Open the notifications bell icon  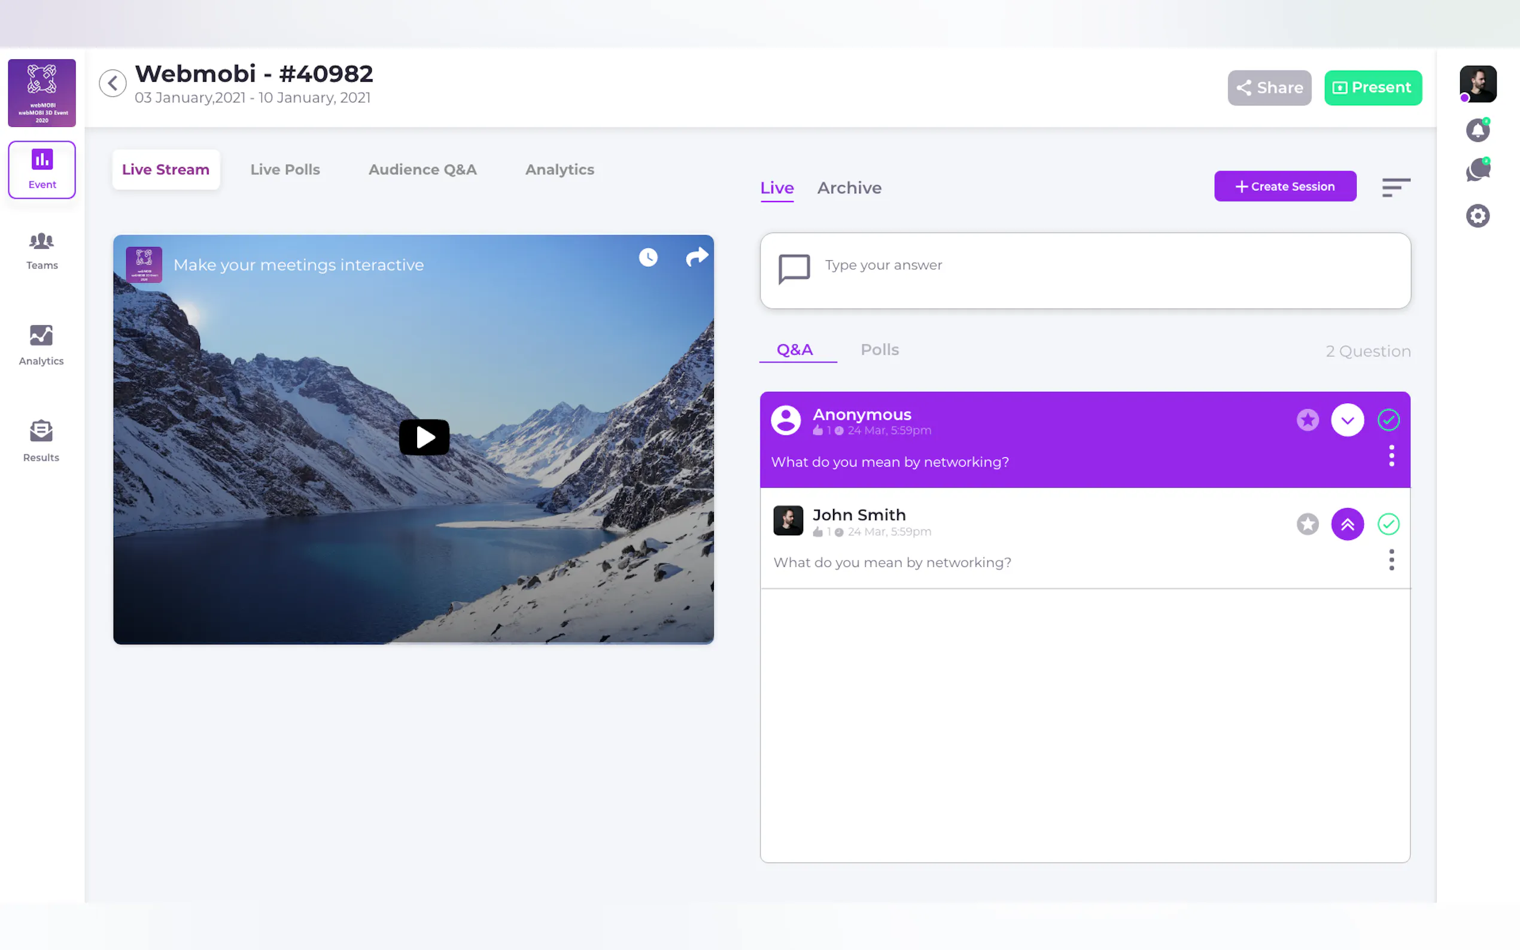[x=1478, y=130]
